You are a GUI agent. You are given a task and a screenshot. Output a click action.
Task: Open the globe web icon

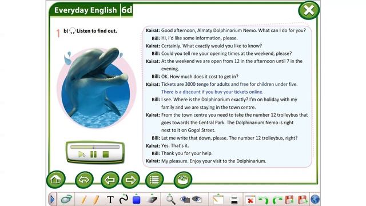click(x=315, y=200)
